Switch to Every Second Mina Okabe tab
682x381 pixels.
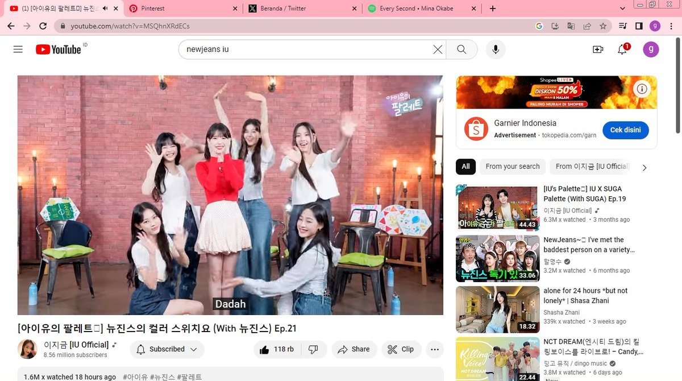[422, 9]
